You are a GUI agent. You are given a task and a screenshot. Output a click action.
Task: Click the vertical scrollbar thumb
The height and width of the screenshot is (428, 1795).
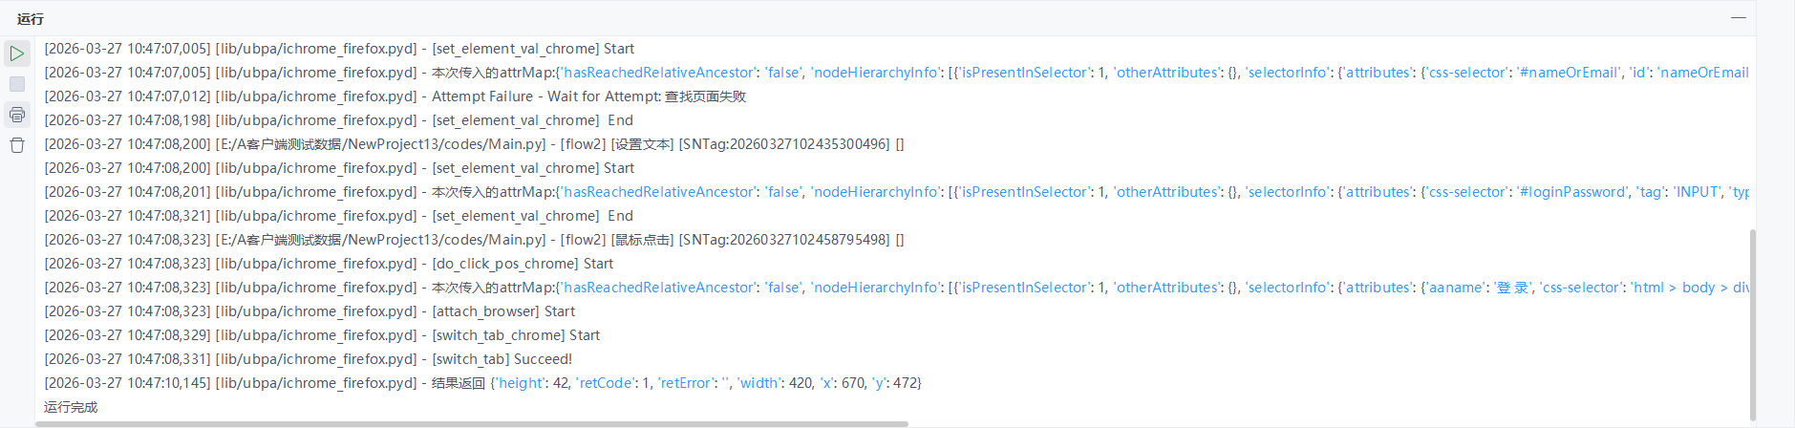pos(1752,325)
